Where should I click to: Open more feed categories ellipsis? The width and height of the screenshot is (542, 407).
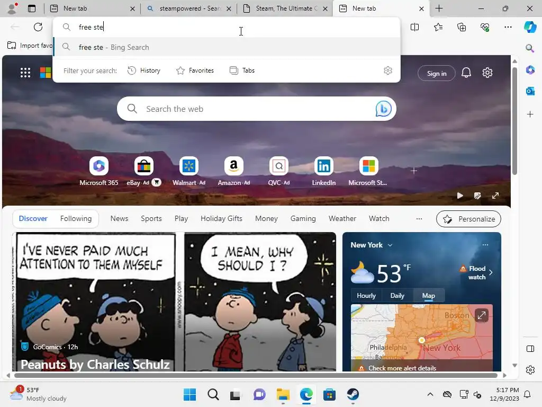419,219
